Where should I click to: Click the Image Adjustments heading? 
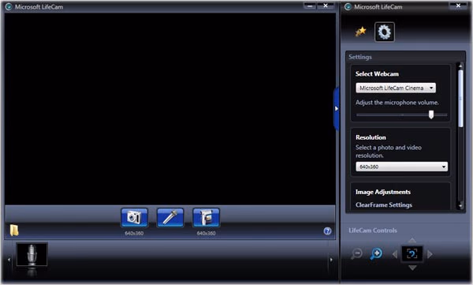click(383, 192)
